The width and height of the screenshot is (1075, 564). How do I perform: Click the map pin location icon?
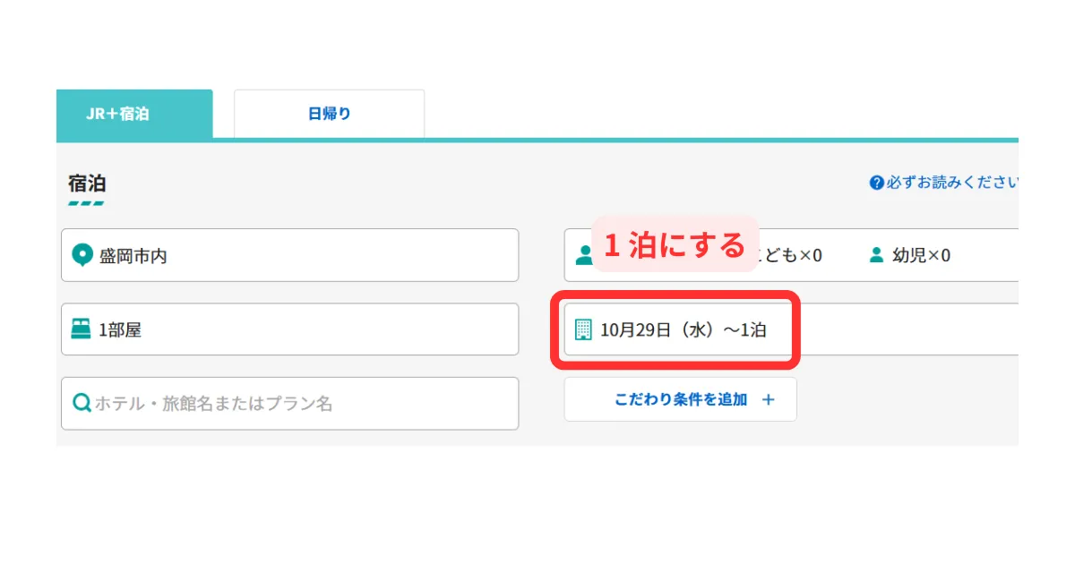coord(82,255)
